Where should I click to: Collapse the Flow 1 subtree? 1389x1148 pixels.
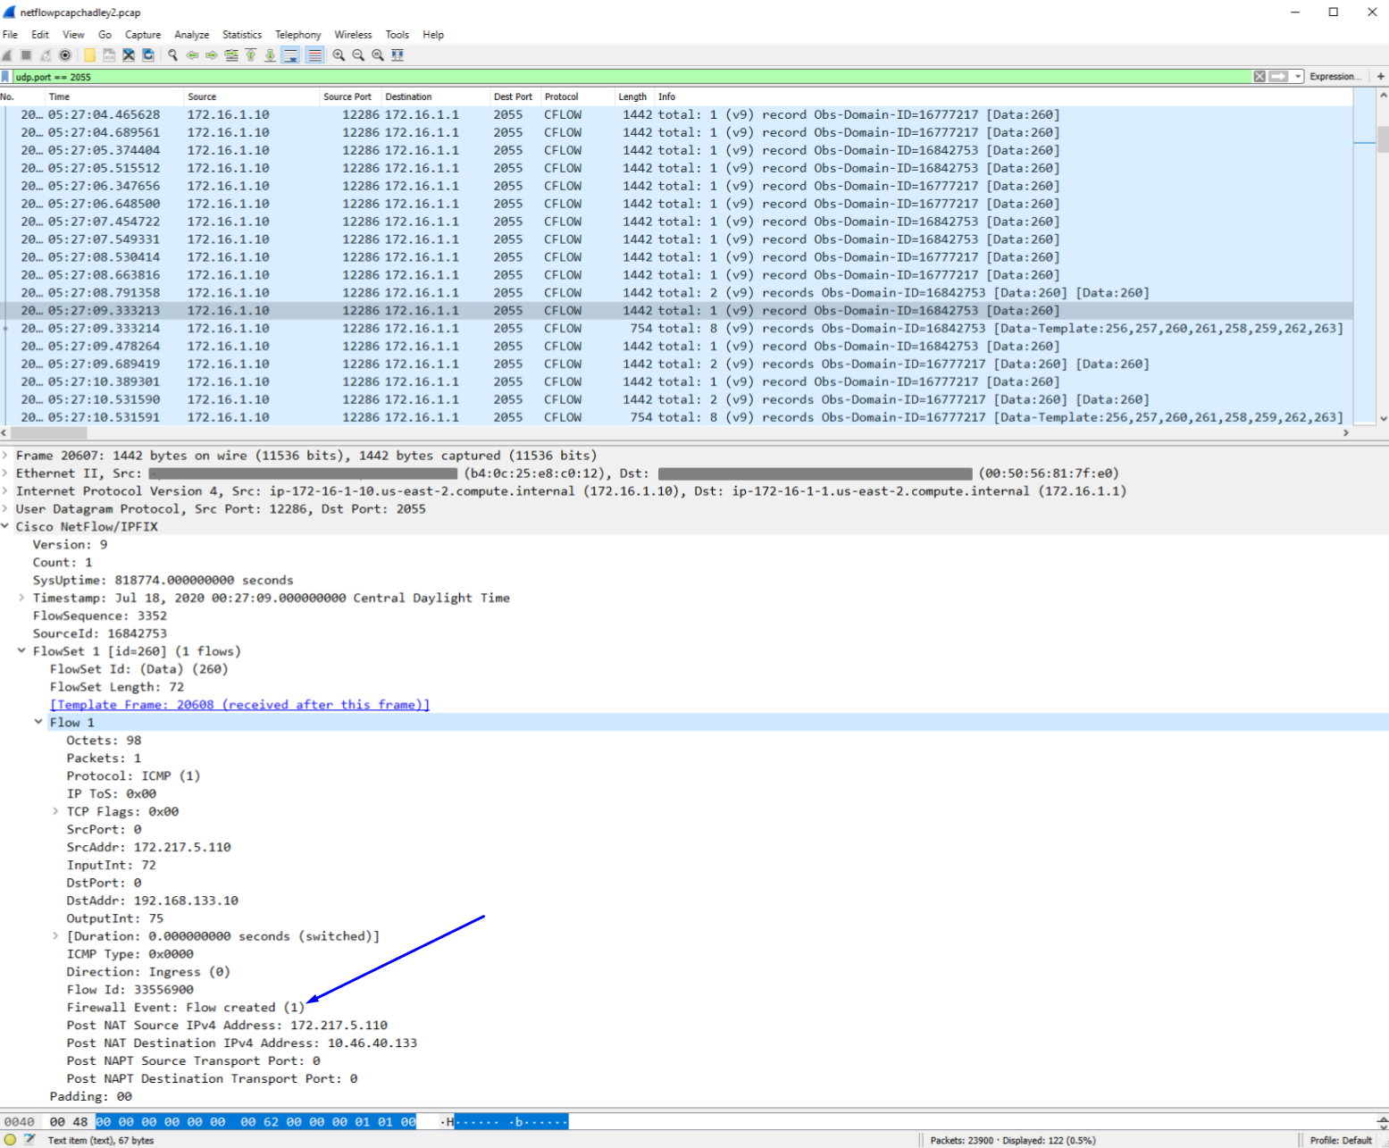[x=39, y=722]
